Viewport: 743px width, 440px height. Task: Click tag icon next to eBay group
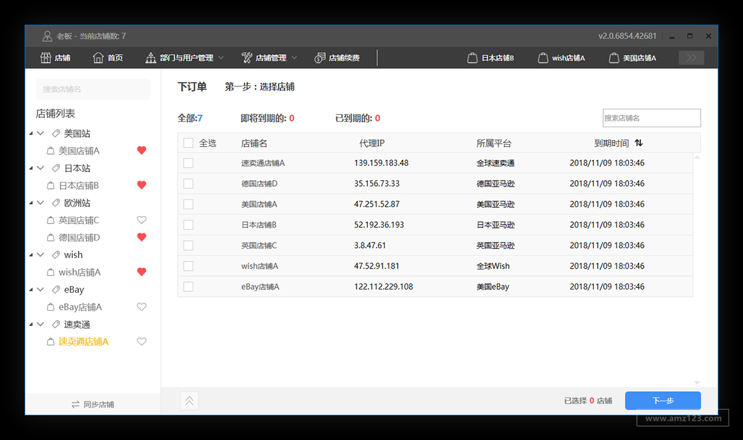56,290
